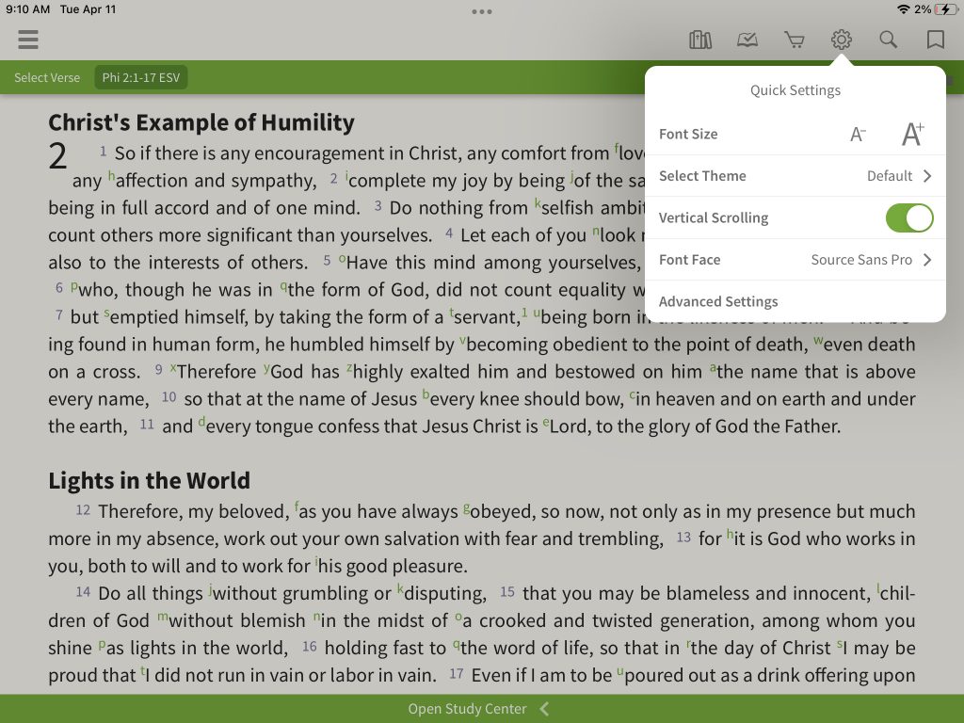
Task: Tap the Wi-Fi status icon
Action: (903, 9)
